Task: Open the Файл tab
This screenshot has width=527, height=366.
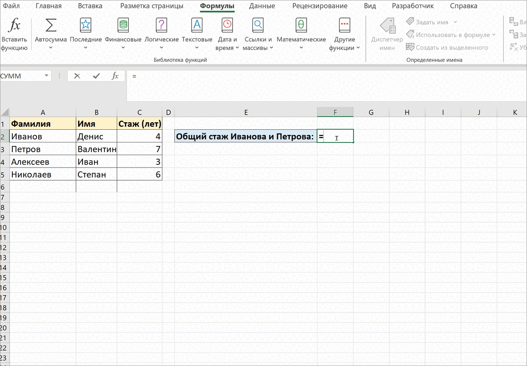Action: pos(11,6)
